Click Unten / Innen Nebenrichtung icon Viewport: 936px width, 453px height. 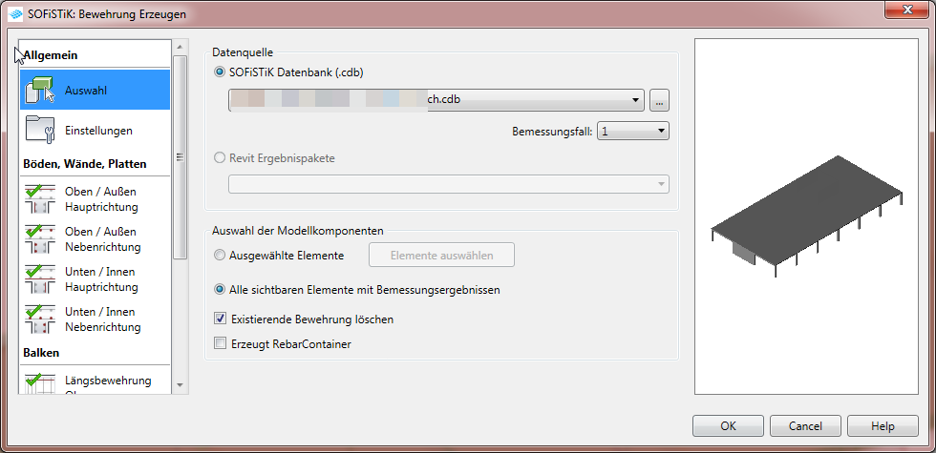[38, 319]
